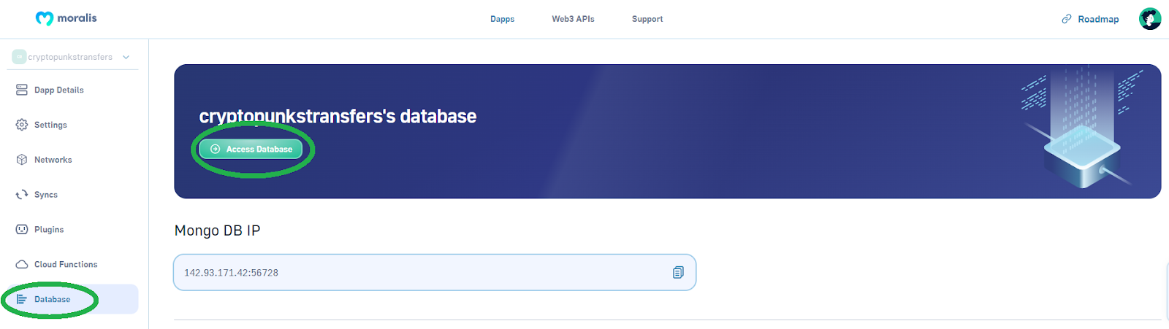Click the Mongo DB IP heading
This screenshot has width=1169, height=329.
tap(217, 231)
